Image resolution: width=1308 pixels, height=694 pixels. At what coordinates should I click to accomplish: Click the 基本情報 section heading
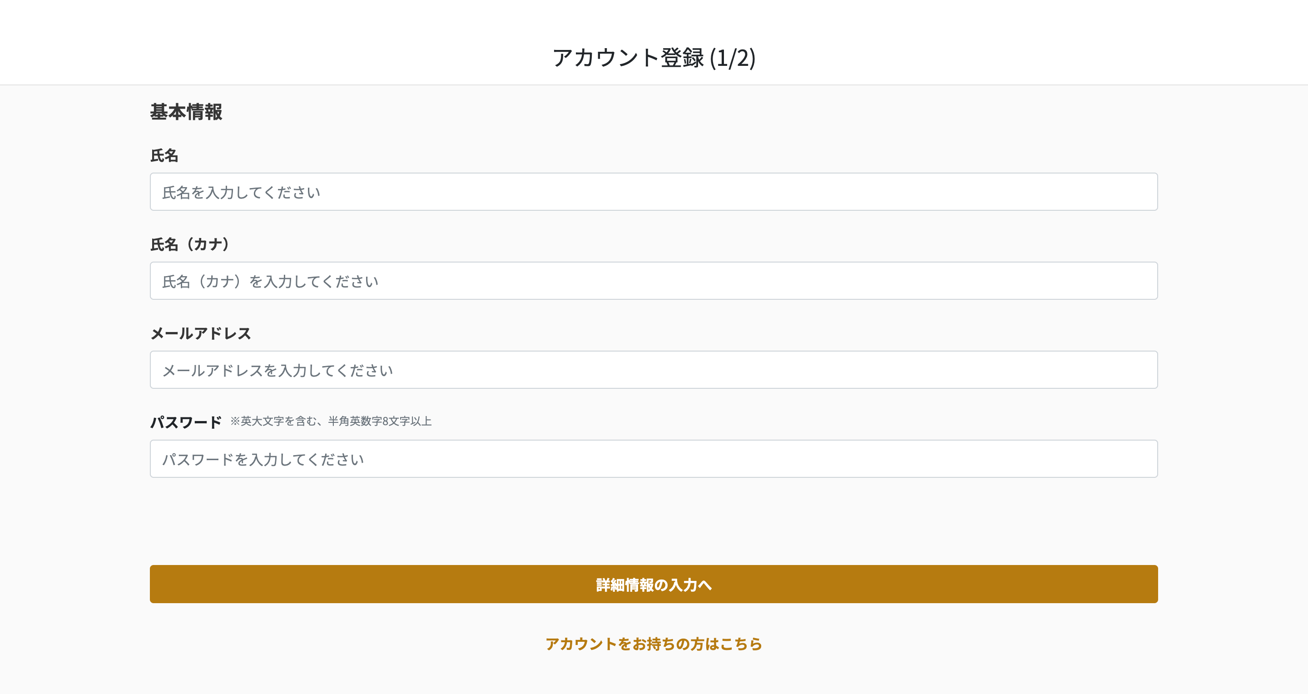click(x=186, y=112)
